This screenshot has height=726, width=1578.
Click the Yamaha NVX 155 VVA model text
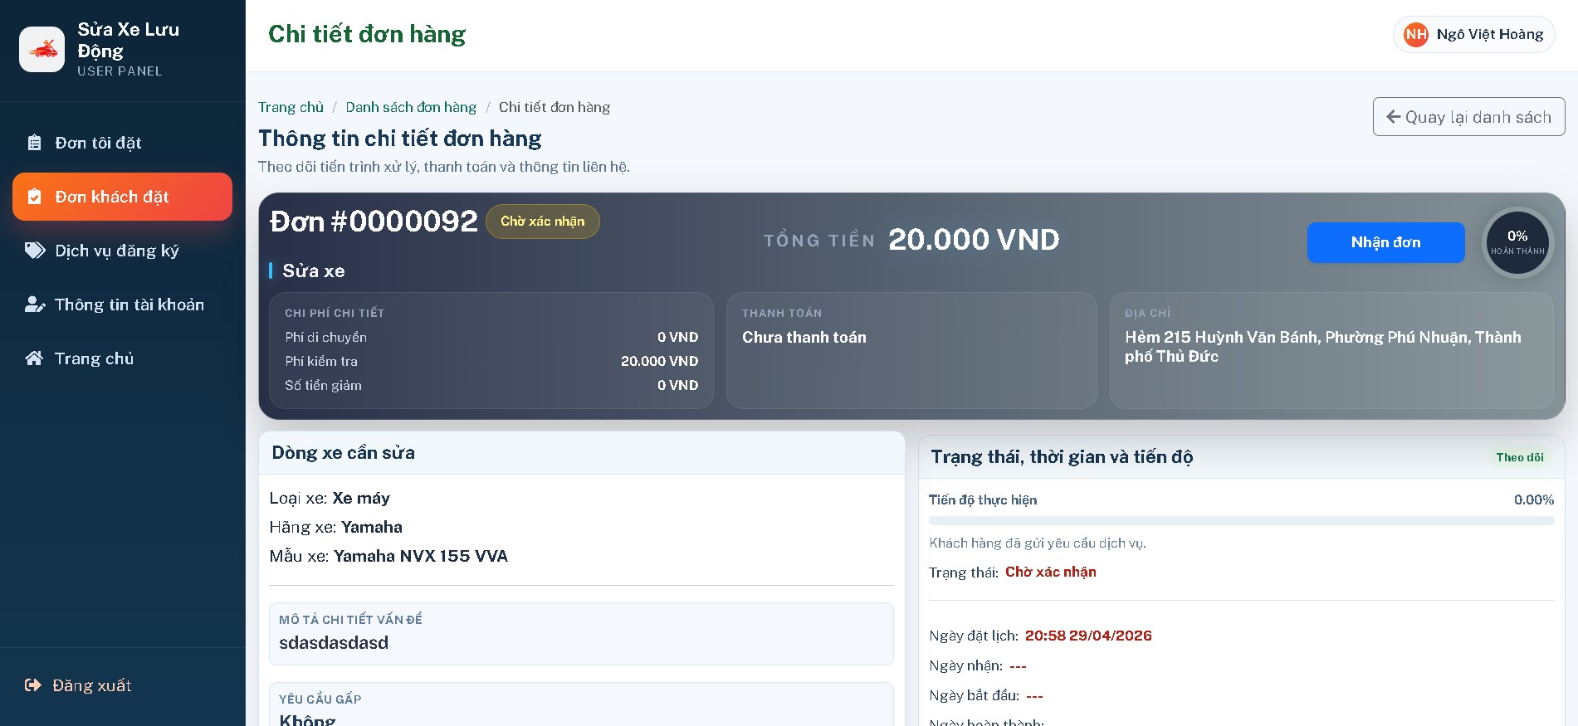(x=421, y=556)
